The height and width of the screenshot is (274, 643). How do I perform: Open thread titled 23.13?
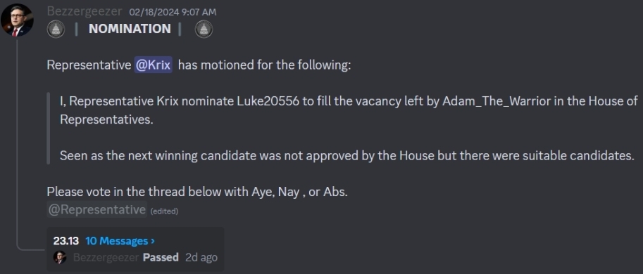[x=65, y=241]
